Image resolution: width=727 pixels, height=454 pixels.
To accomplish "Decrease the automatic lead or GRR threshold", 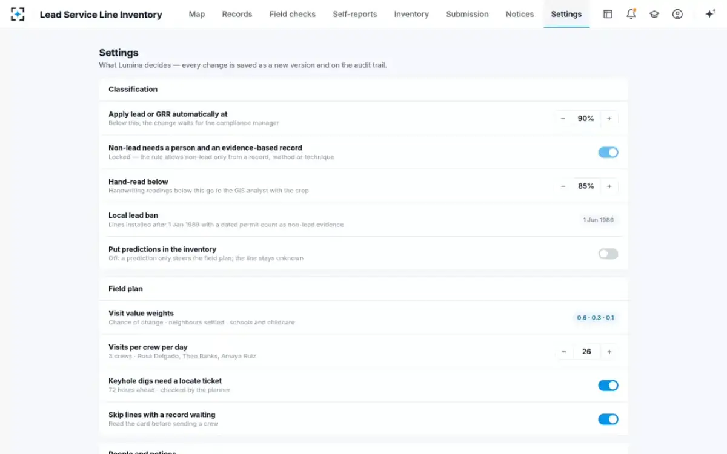I will (x=563, y=119).
